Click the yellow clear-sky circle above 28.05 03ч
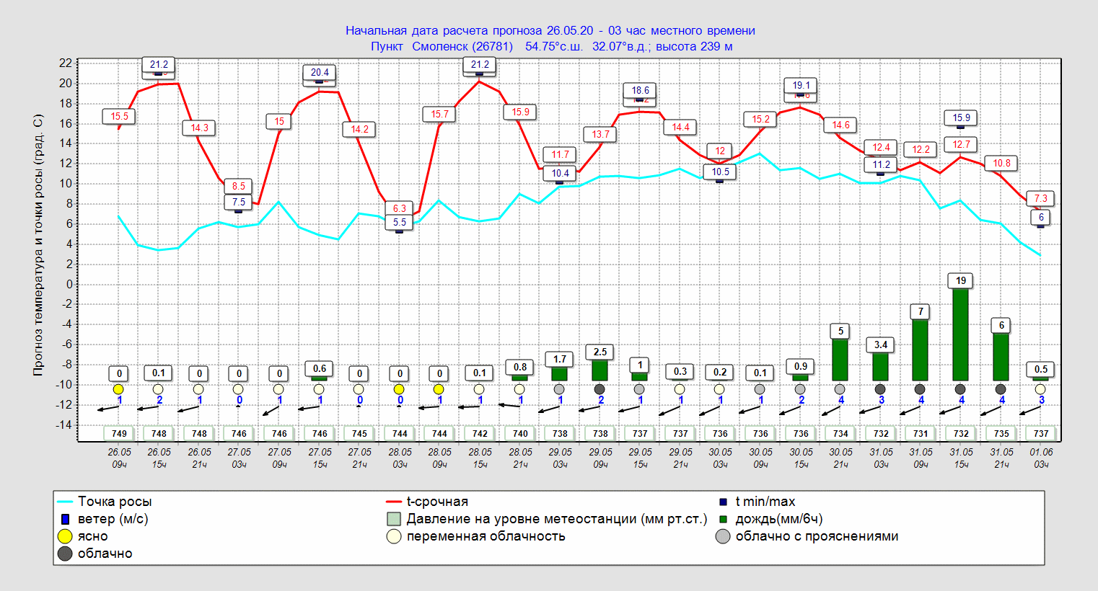The height and width of the screenshot is (591, 1098). click(399, 389)
